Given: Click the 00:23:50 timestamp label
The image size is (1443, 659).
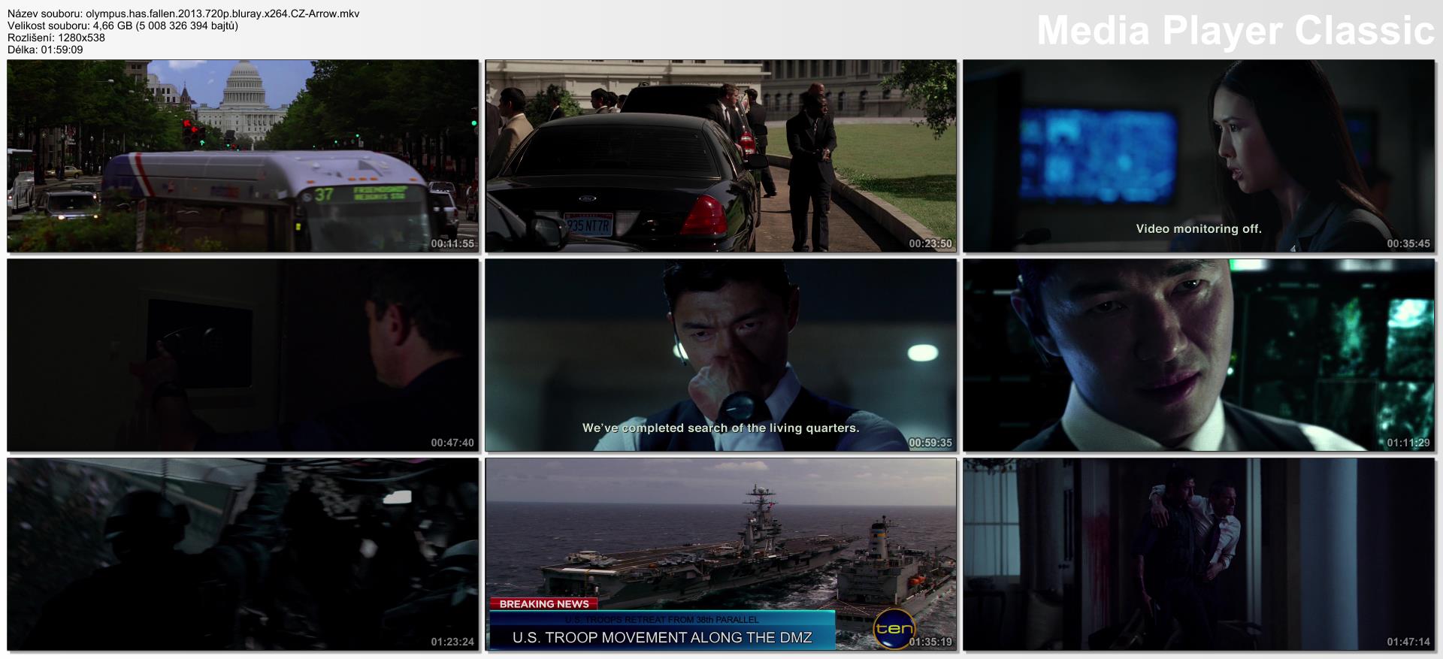Looking at the screenshot, I should tap(930, 243).
